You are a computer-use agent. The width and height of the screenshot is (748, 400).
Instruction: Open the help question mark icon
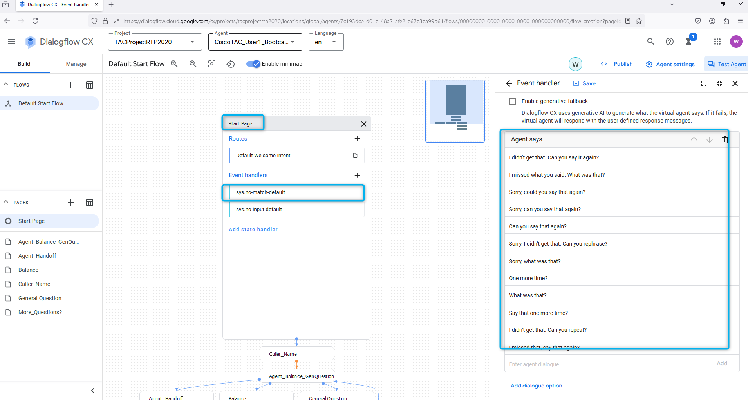(670, 42)
